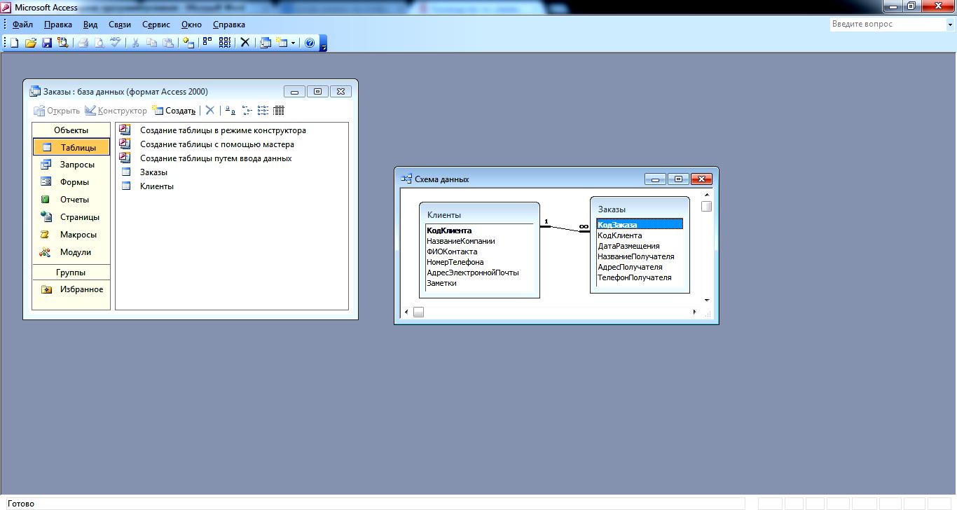957x510 pixels.
Task: Collapse the Объекты group header
Action: 71,130
